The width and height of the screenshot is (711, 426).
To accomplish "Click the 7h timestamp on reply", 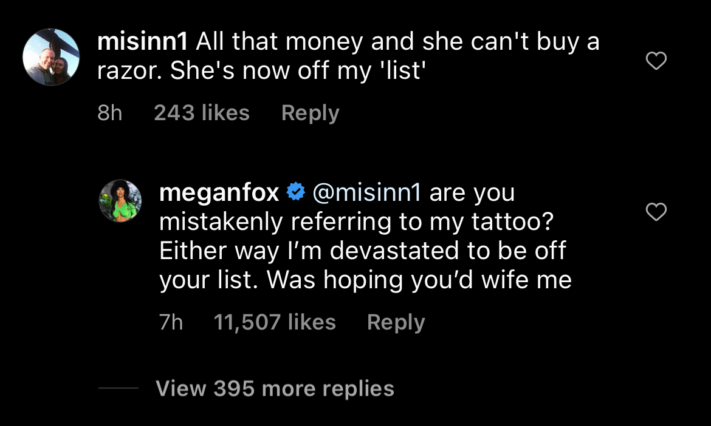I will (171, 322).
